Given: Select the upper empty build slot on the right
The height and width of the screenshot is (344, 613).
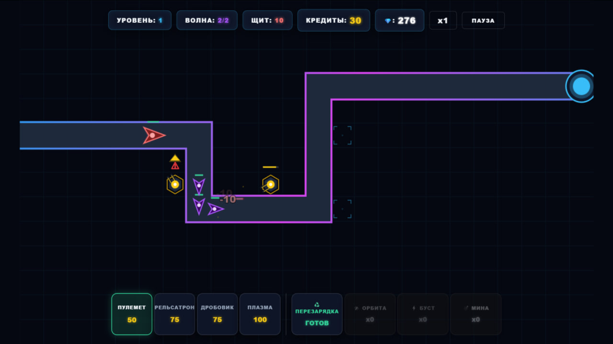Looking at the screenshot, I should [343, 135].
